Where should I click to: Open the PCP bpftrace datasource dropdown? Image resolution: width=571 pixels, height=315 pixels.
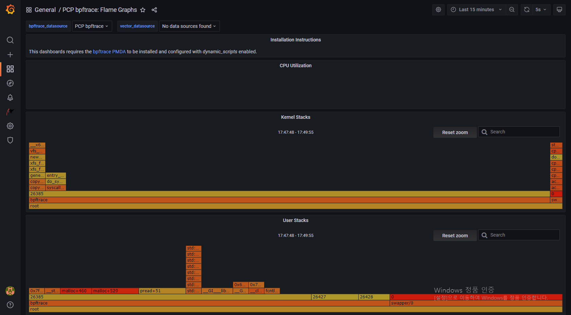92,26
